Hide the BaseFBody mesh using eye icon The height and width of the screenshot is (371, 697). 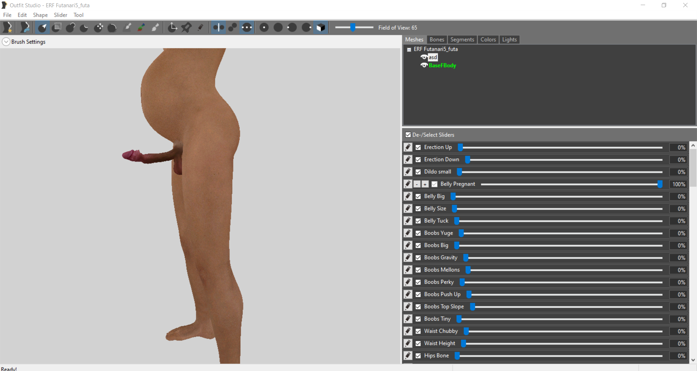424,65
